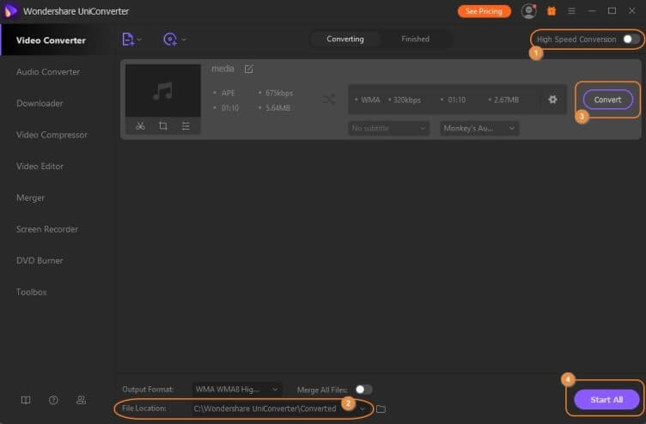The width and height of the screenshot is (646, 424).
Task: Click the Start All button
Action: 606,399
